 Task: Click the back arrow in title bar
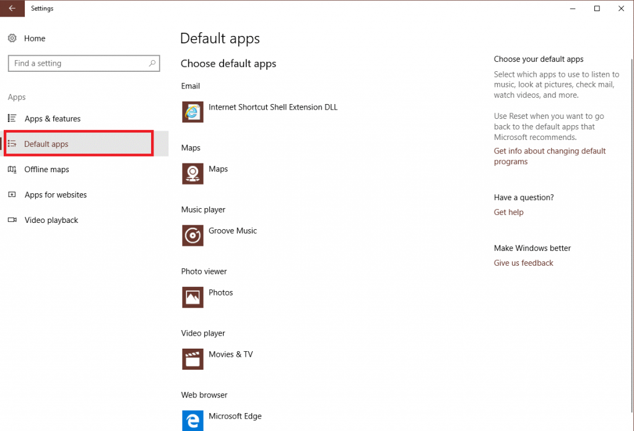(12, 8)
